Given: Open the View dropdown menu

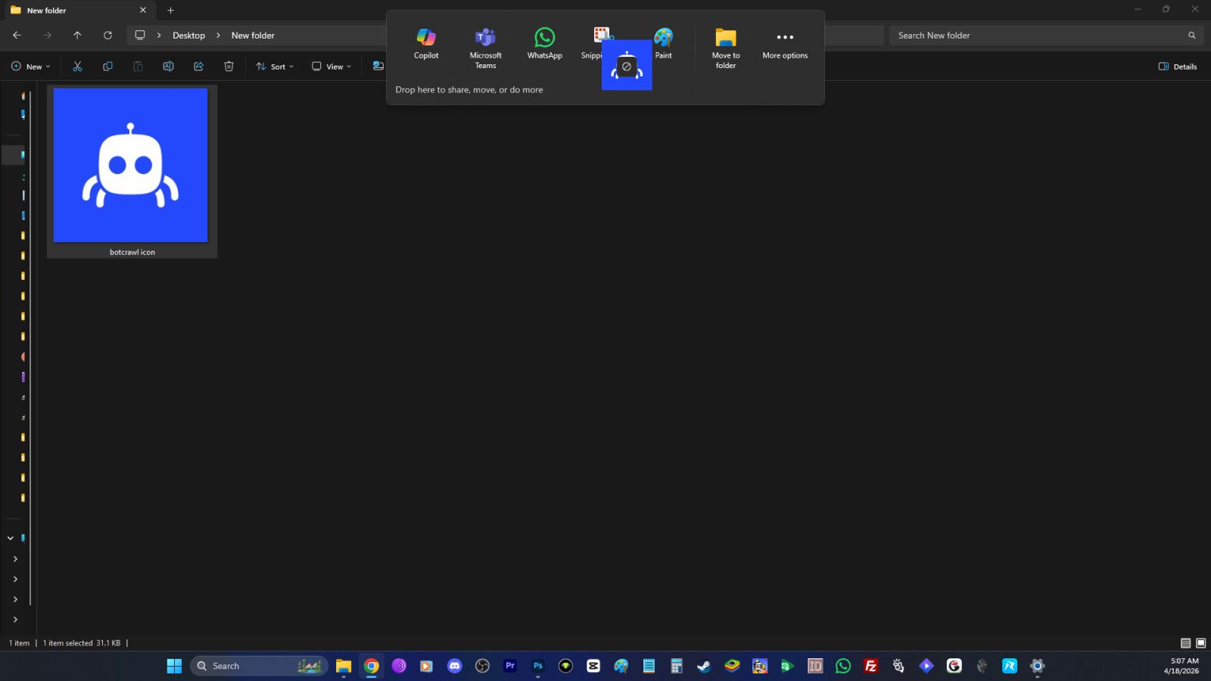Looking at the screenshot, I should tap(332, 67).
